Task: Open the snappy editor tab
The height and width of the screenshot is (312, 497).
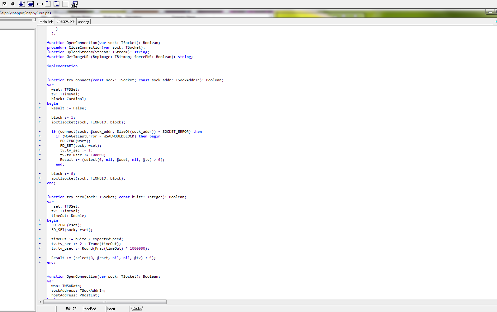Action: [83, 22]
